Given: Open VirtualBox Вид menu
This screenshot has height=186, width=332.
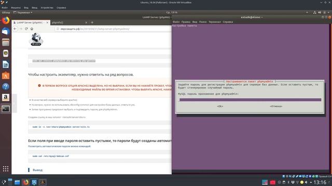Looking at the screenshot, I should tap(26, 8).
